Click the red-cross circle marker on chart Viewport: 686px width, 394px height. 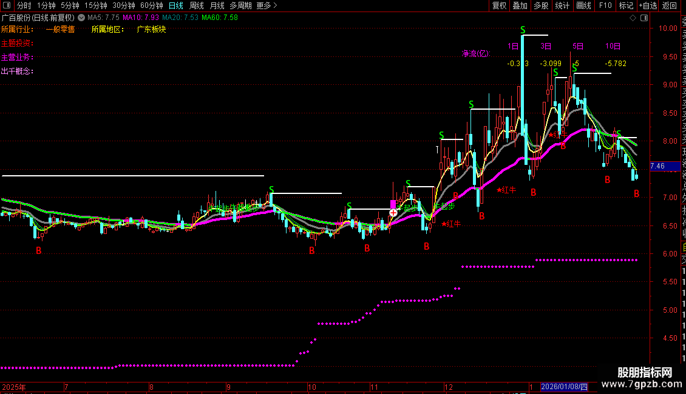(x=393, y=213)
